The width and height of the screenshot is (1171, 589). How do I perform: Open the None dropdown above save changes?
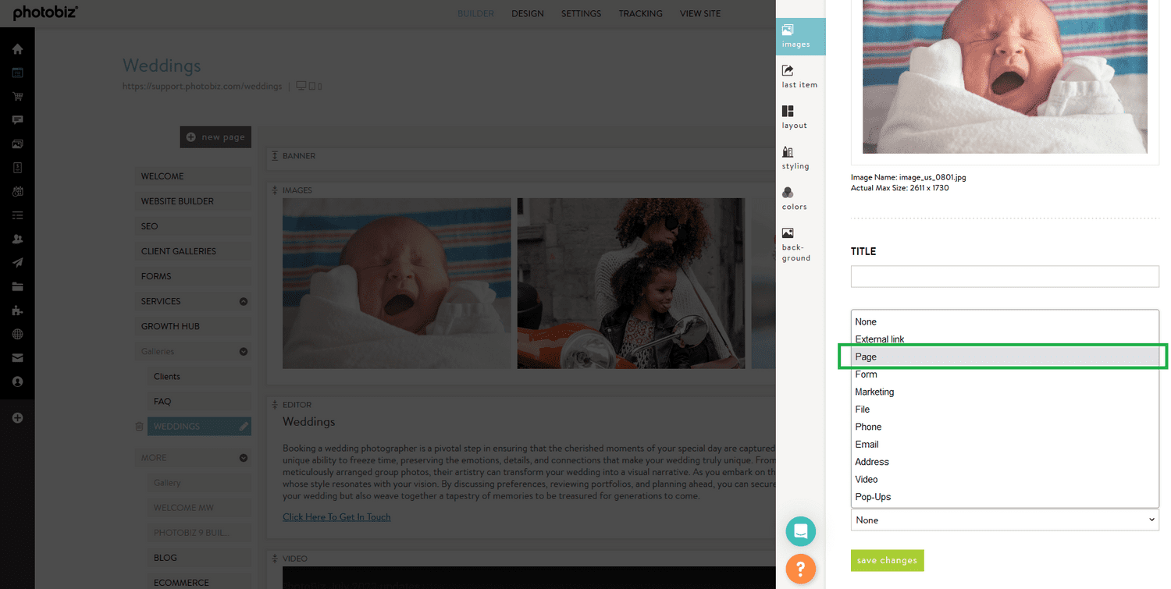pyautogui.click(x=1004, y=520)
